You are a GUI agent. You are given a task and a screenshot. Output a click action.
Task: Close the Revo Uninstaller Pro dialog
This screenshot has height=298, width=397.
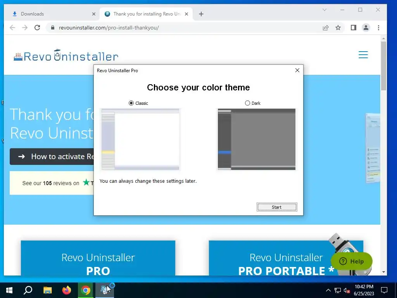297,71
